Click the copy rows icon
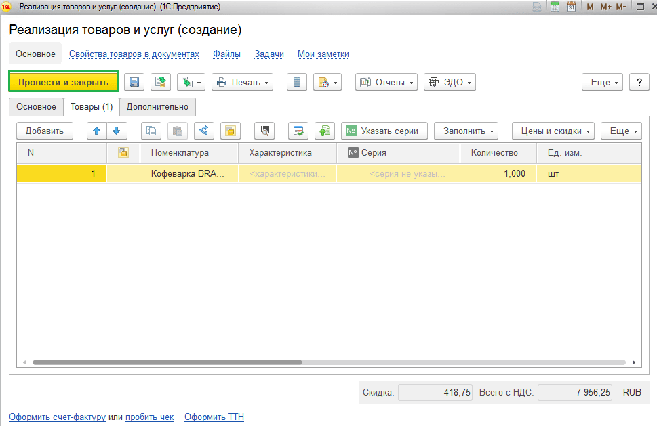 [151, 131]
